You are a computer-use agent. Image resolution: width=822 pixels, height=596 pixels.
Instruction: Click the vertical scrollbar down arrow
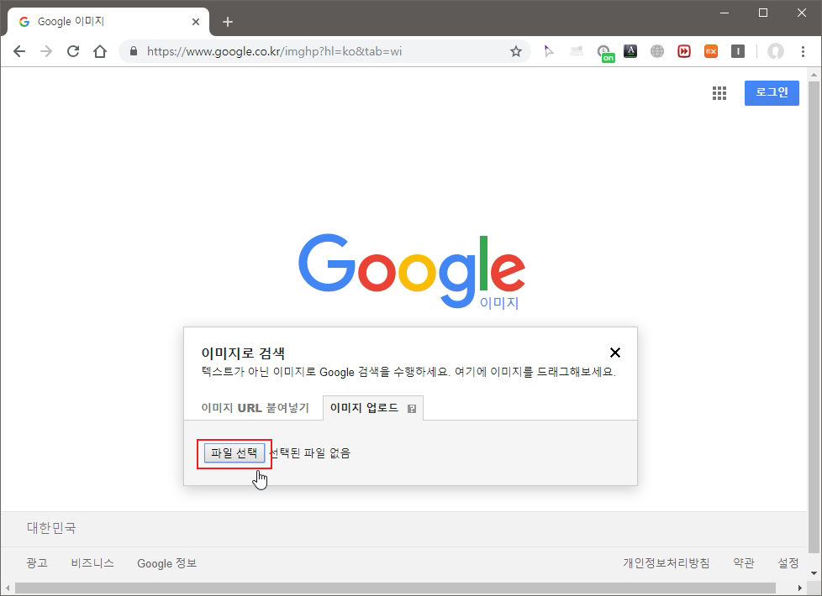(x=814, y=573)
